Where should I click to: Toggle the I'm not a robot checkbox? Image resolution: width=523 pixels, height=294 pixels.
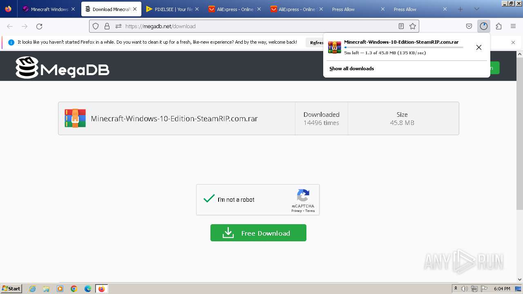[x=209, y=199]
